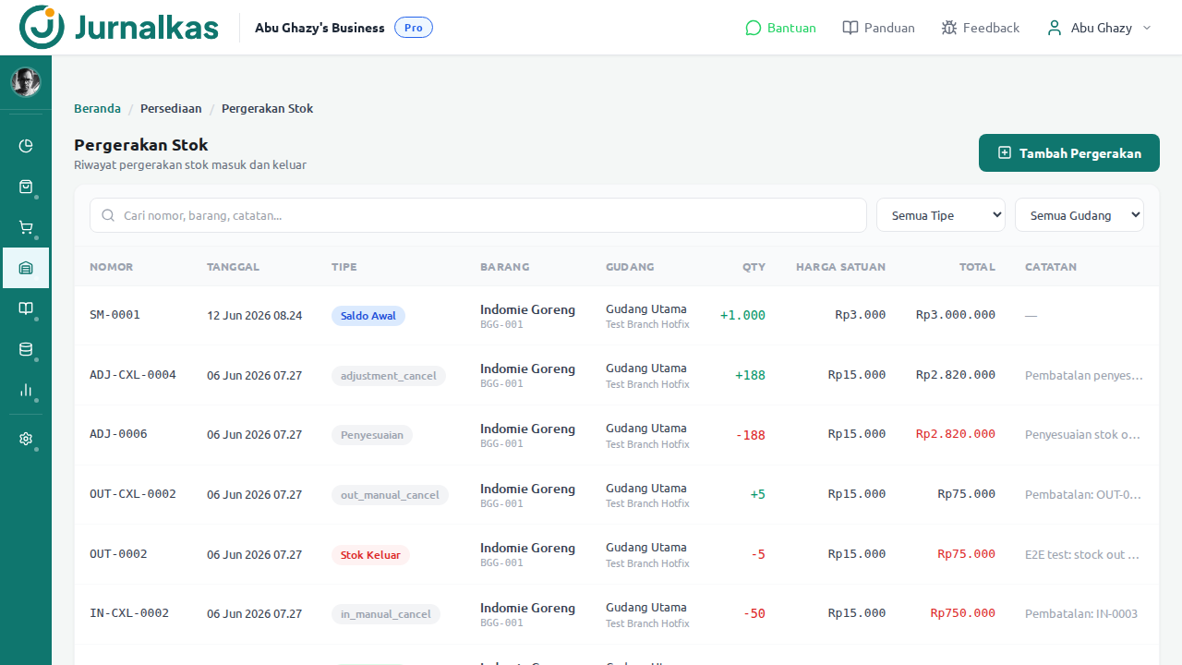
Task: Click Abu Ghazy's Business name
Action: click(320, 28)
